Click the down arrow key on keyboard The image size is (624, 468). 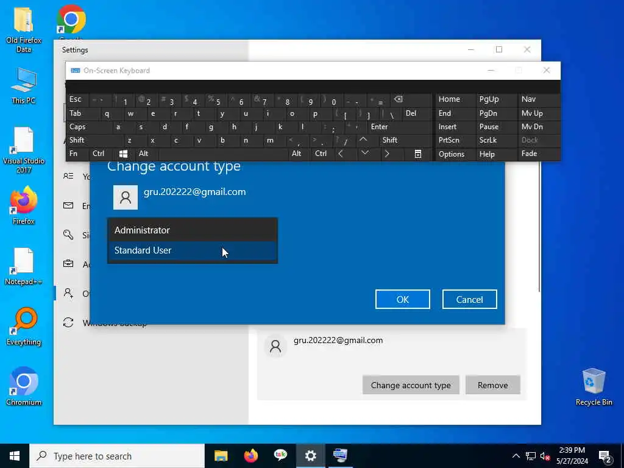click(364, 154)
